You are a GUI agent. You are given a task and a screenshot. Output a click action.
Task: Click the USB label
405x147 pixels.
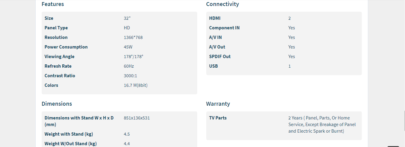pos(213,66)
